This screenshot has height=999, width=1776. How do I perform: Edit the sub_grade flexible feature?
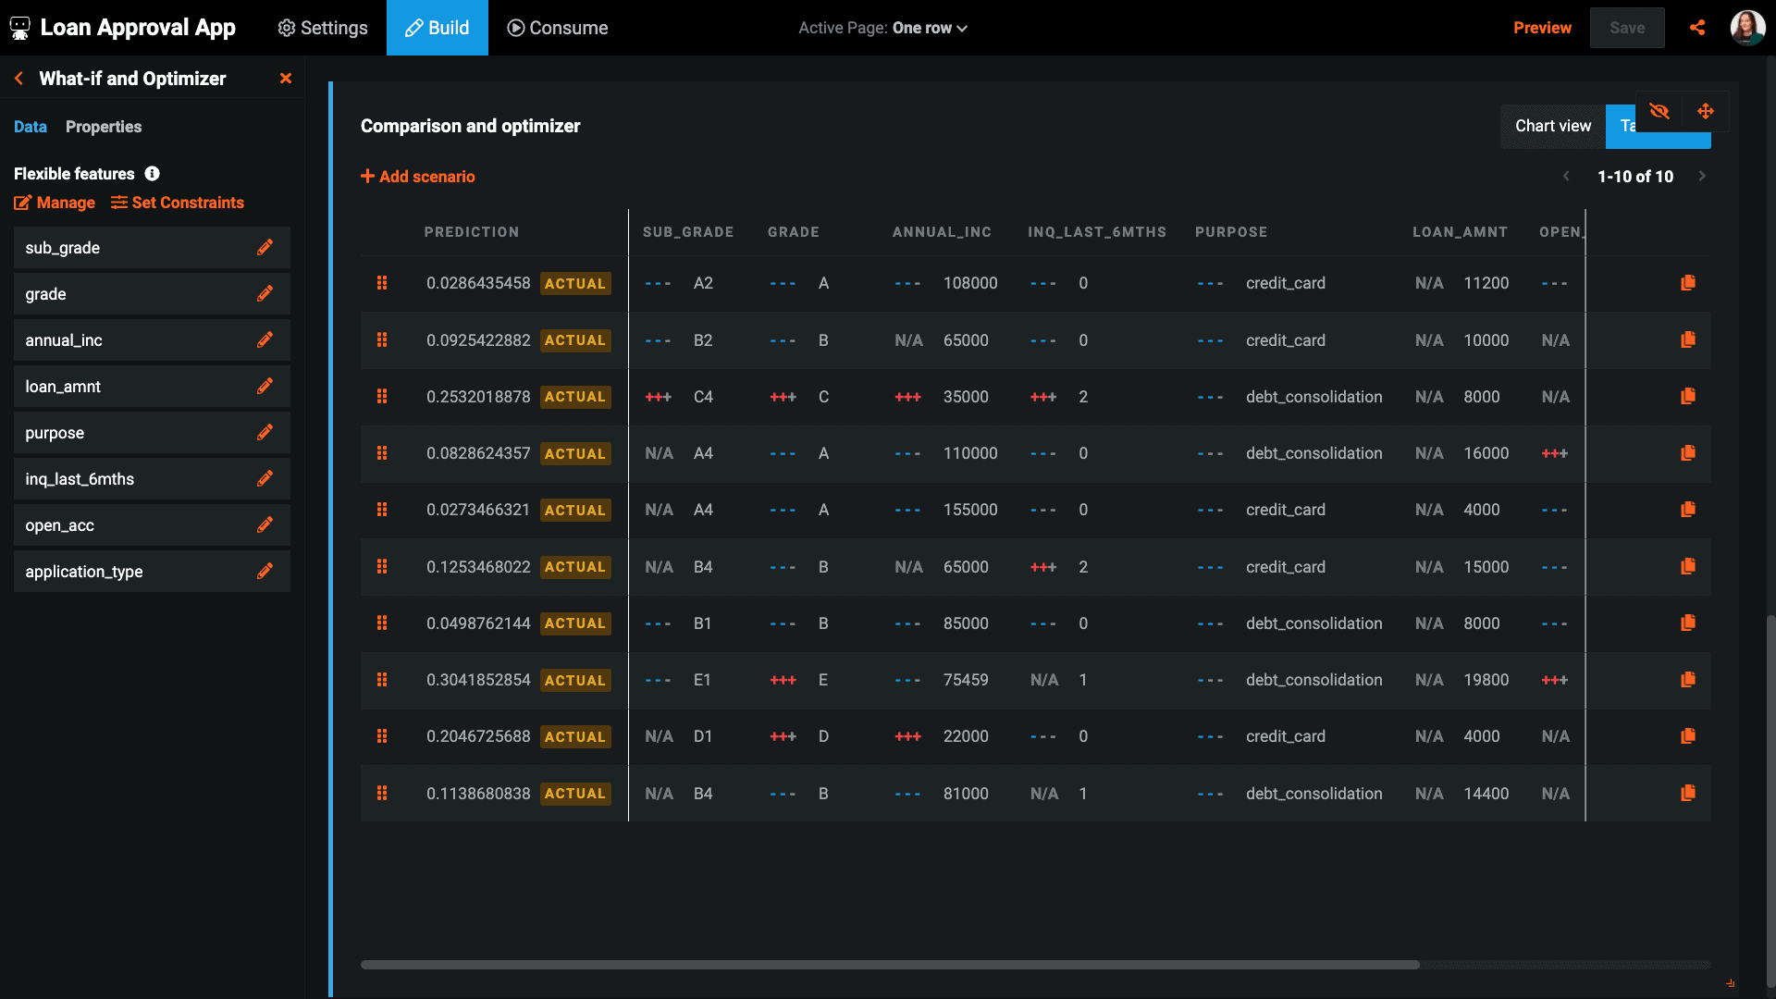pyautogui.click(x=265, y=247)
